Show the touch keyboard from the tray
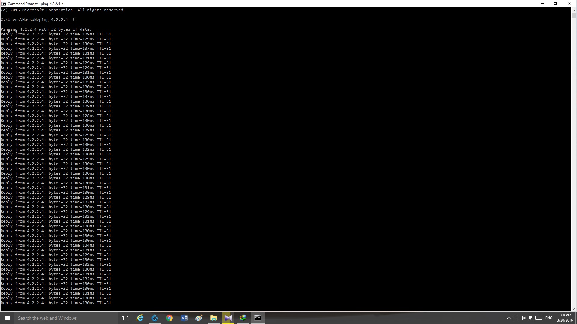 [x=539, y=318]
